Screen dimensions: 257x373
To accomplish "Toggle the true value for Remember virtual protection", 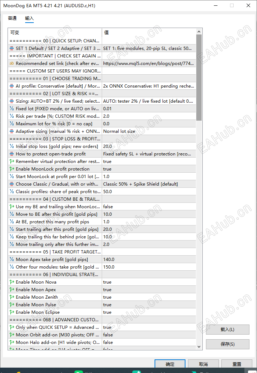I will [149, 161].
